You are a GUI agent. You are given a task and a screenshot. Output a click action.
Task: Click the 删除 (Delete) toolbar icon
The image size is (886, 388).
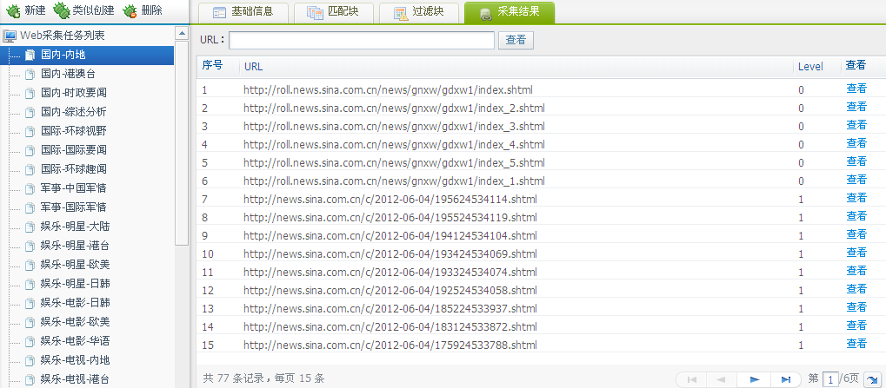pyautogui.click(x=129, y=10)
